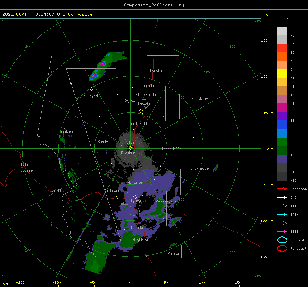Viewport: 308px width, 287px height.
Task: Click the yellow diamond marker near RockyMH
Action: [x=91, y=89]
